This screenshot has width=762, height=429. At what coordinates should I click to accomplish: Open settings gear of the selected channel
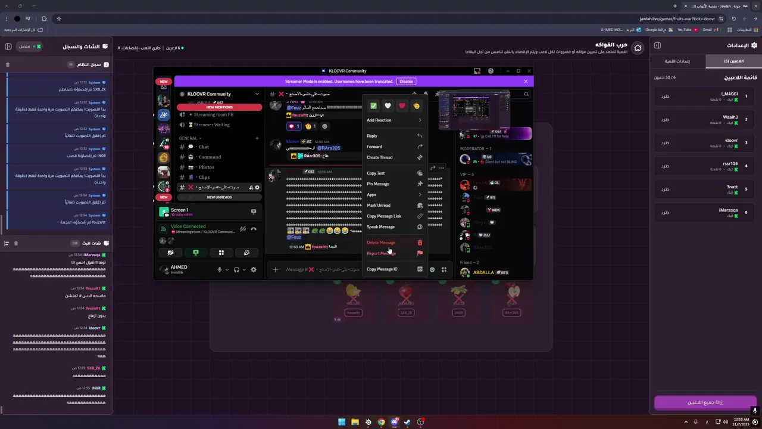pos(257,187)
